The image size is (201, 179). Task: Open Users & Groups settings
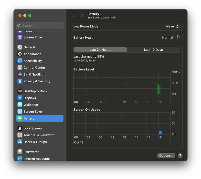click(40, 142)
